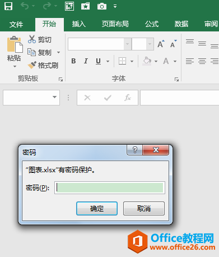The height and width of the screenshot is (257, 219).
Task: Click the Borders icon
Action: (123, 61)
